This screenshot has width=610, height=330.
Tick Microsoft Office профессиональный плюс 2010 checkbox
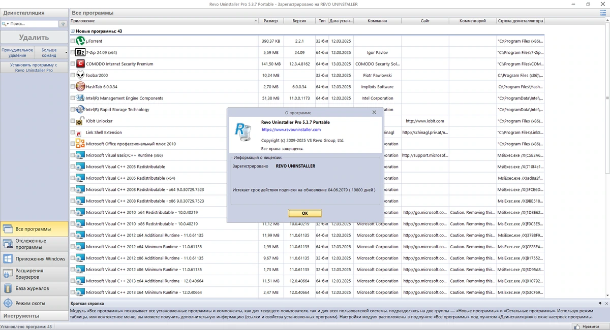[x=73, y=144]
